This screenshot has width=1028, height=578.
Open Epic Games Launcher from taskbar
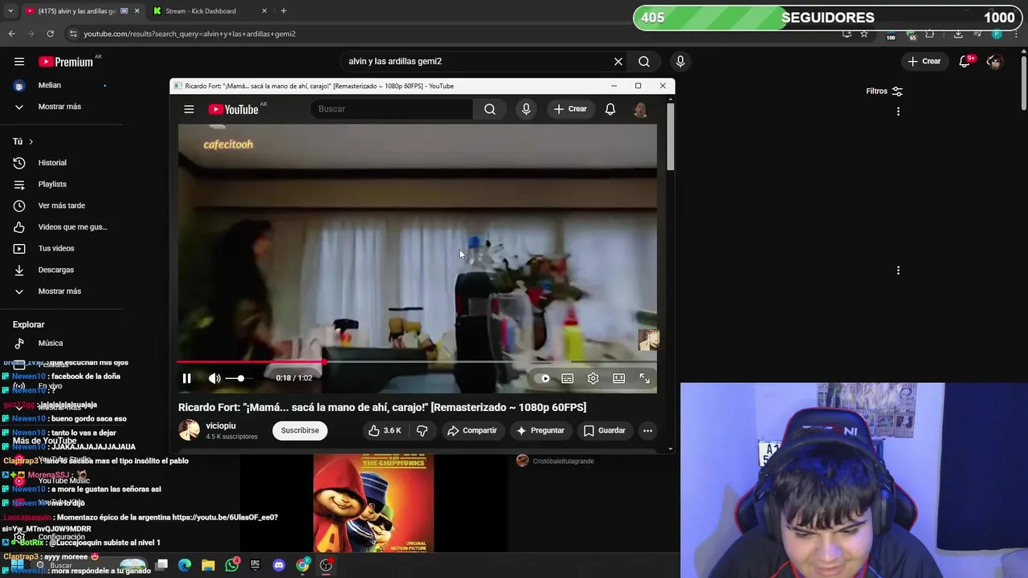point(255,565)
